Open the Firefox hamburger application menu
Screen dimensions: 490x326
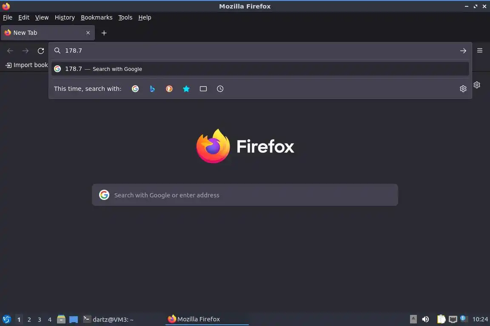pyautogui.click(x=480, y=51)
